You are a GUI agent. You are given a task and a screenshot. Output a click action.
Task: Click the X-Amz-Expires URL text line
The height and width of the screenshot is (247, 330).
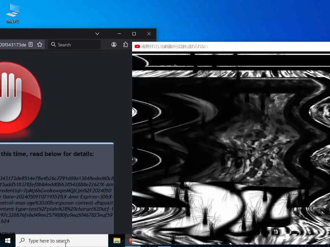click(x=57, y=197)
